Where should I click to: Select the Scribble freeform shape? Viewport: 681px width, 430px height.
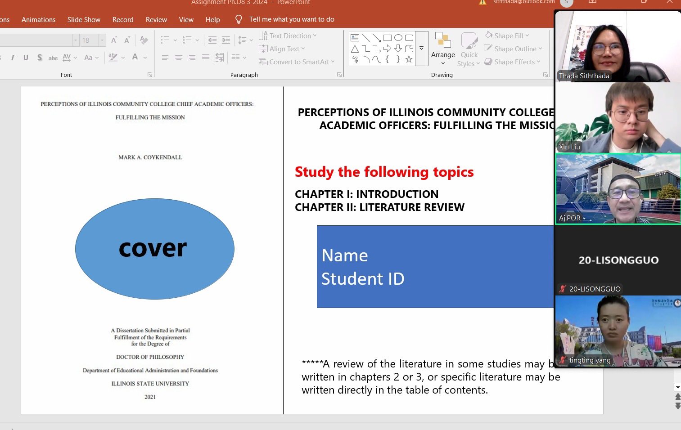pyautogui.click(x=355, y=59)
